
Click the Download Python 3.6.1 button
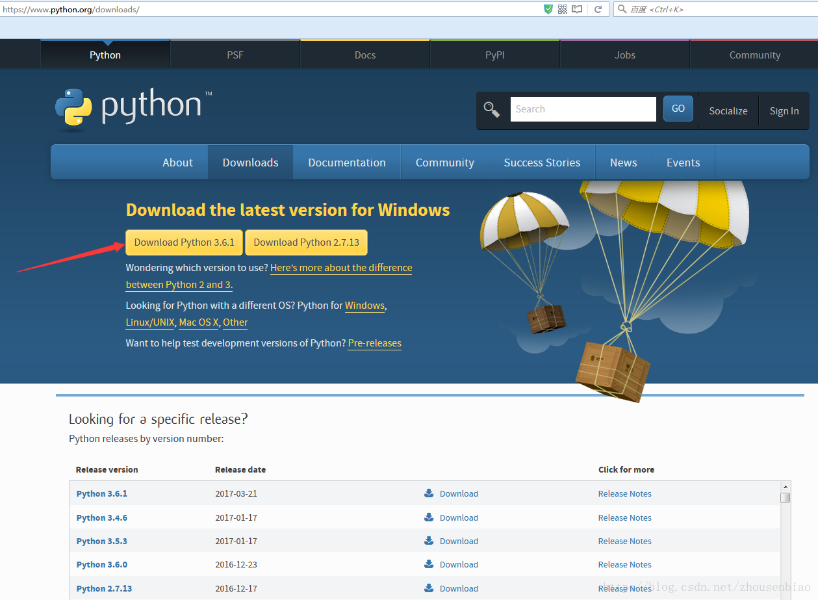pos(185,242)
